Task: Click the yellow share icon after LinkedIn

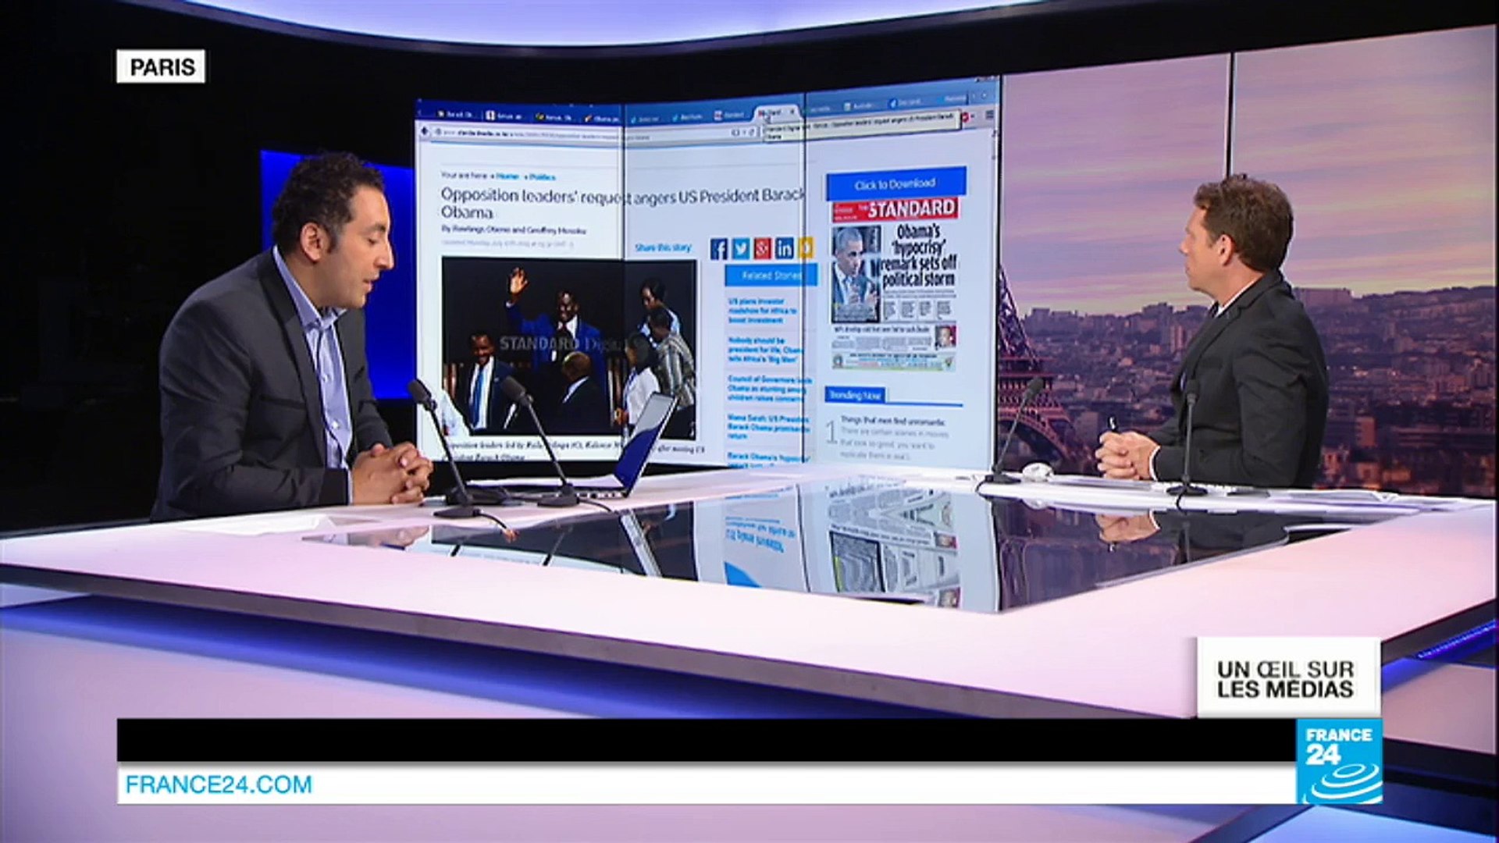Action: (x=805, y=248)
